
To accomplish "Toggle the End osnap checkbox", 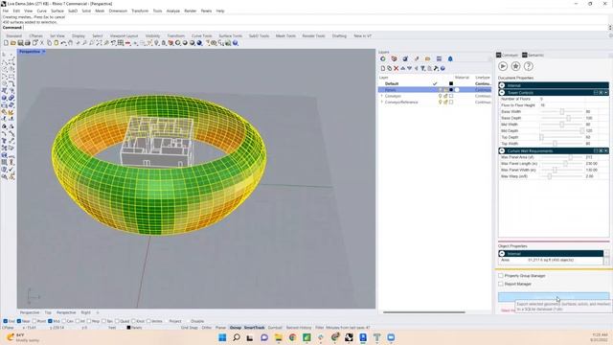I will click(6, 321).
